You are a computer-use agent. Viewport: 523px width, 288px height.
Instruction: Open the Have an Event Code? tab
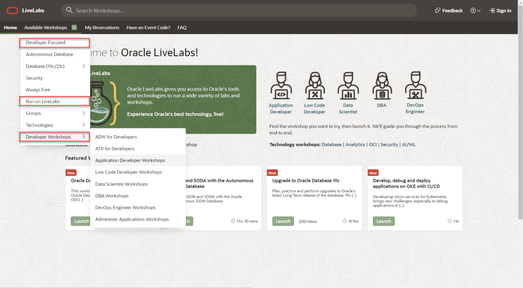148,28
